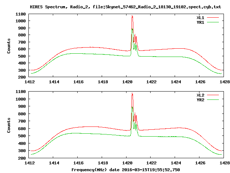Click the 700 y-tick in the upper plot
Viewport: 230px width, 173px height.
click(22, 42)
